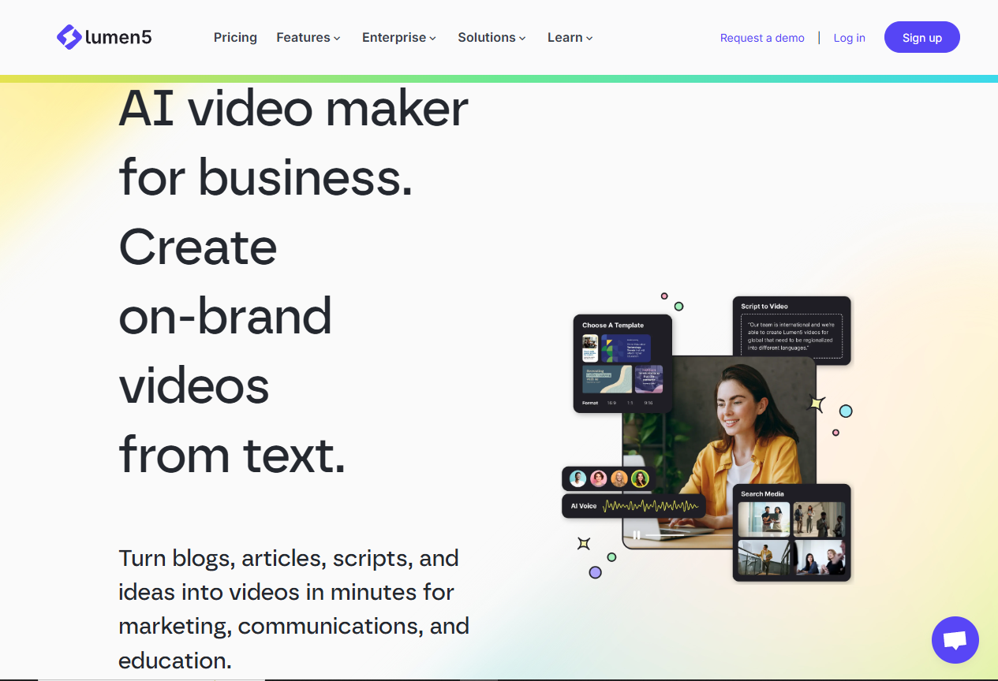Click the Lumen5 logo icon

[69, 37]
